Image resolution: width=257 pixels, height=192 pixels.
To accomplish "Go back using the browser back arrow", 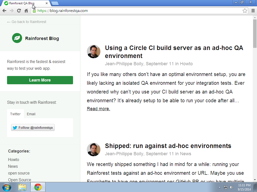I will (5, 11).
